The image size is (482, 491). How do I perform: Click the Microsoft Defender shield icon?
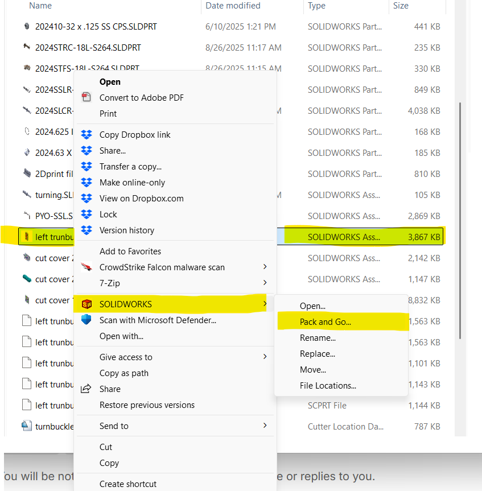(86, 320)
